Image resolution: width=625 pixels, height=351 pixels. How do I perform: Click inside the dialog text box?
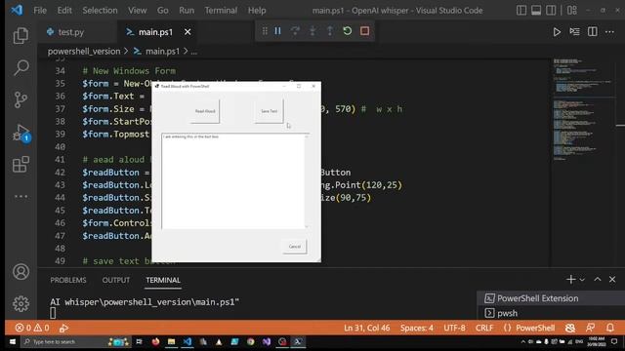pyautogui.click(x=233, y=181)
